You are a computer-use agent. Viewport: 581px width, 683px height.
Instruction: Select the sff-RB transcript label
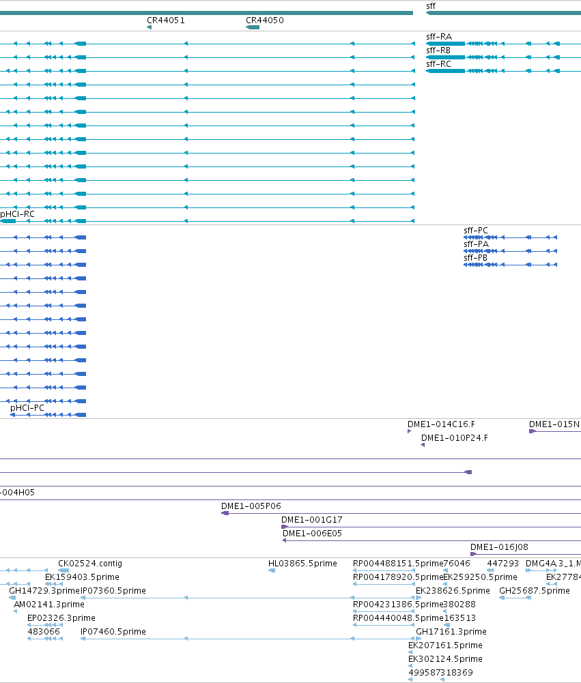point(438,50)
